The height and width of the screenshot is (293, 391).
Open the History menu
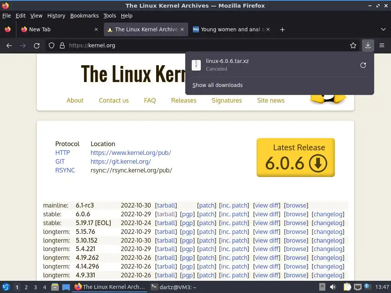[56, 16]
